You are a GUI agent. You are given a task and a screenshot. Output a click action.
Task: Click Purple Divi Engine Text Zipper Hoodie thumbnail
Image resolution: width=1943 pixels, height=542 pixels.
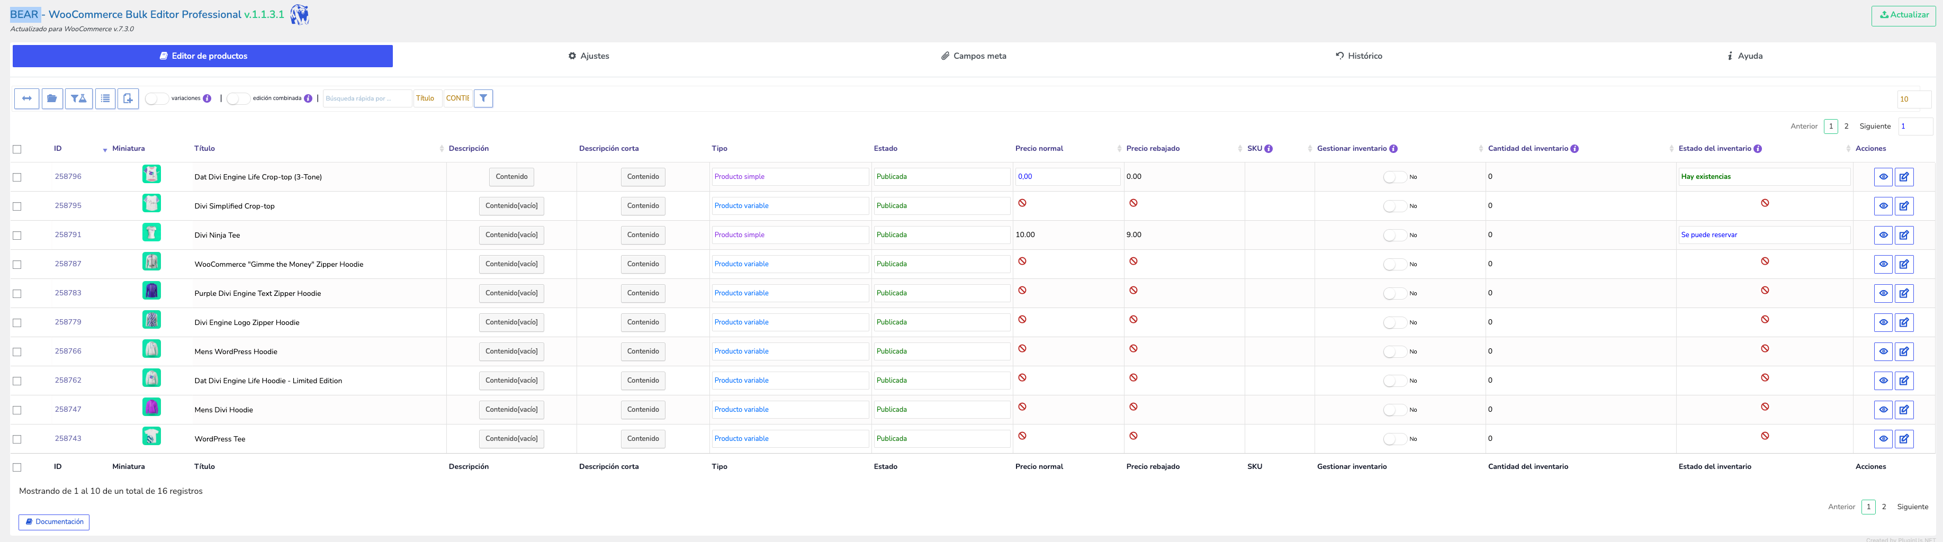click(151, 290)
